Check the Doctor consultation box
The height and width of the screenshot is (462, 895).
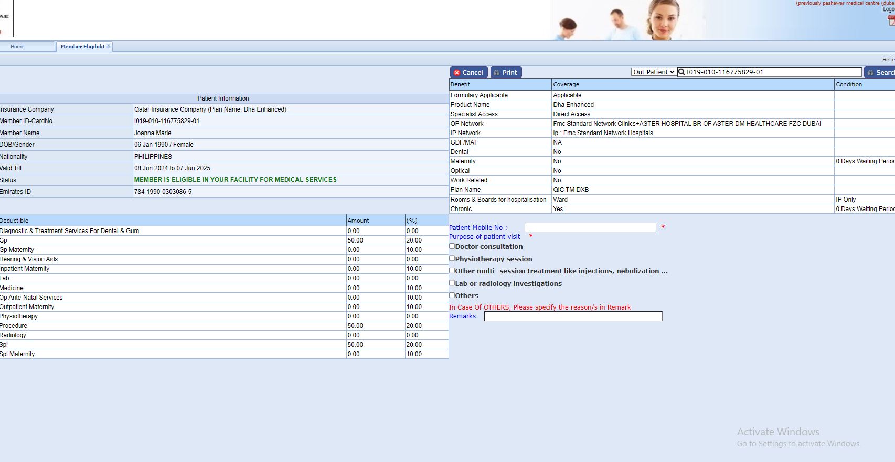pyautogui.click(x=452, y=246)
